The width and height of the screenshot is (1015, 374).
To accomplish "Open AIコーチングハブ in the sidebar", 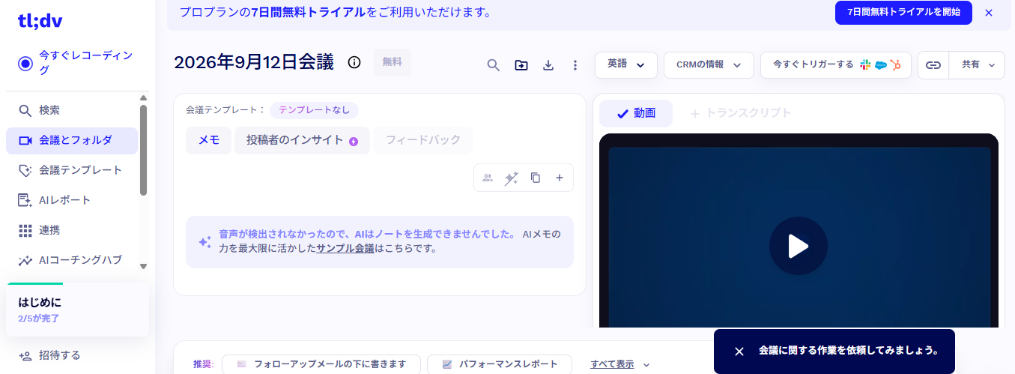I will click(x=71, y=260).
